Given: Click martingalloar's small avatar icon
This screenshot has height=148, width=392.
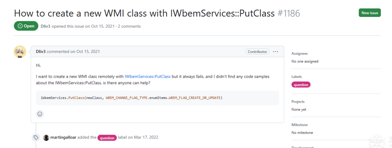Looking at the screenshot, I should [x=46, y=137].
